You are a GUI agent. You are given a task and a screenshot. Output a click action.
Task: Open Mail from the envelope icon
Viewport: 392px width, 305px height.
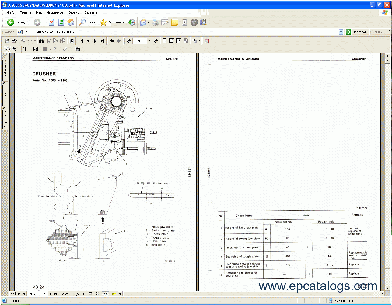(143, 22)
